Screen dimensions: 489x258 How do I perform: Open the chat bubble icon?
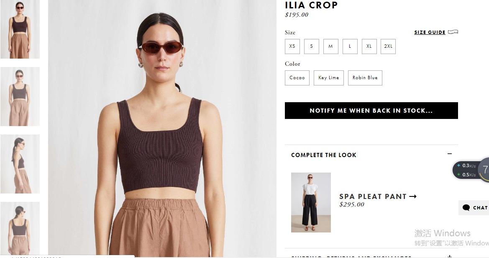coord(466,208)
